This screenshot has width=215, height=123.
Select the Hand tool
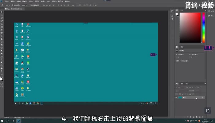[2, 68]
